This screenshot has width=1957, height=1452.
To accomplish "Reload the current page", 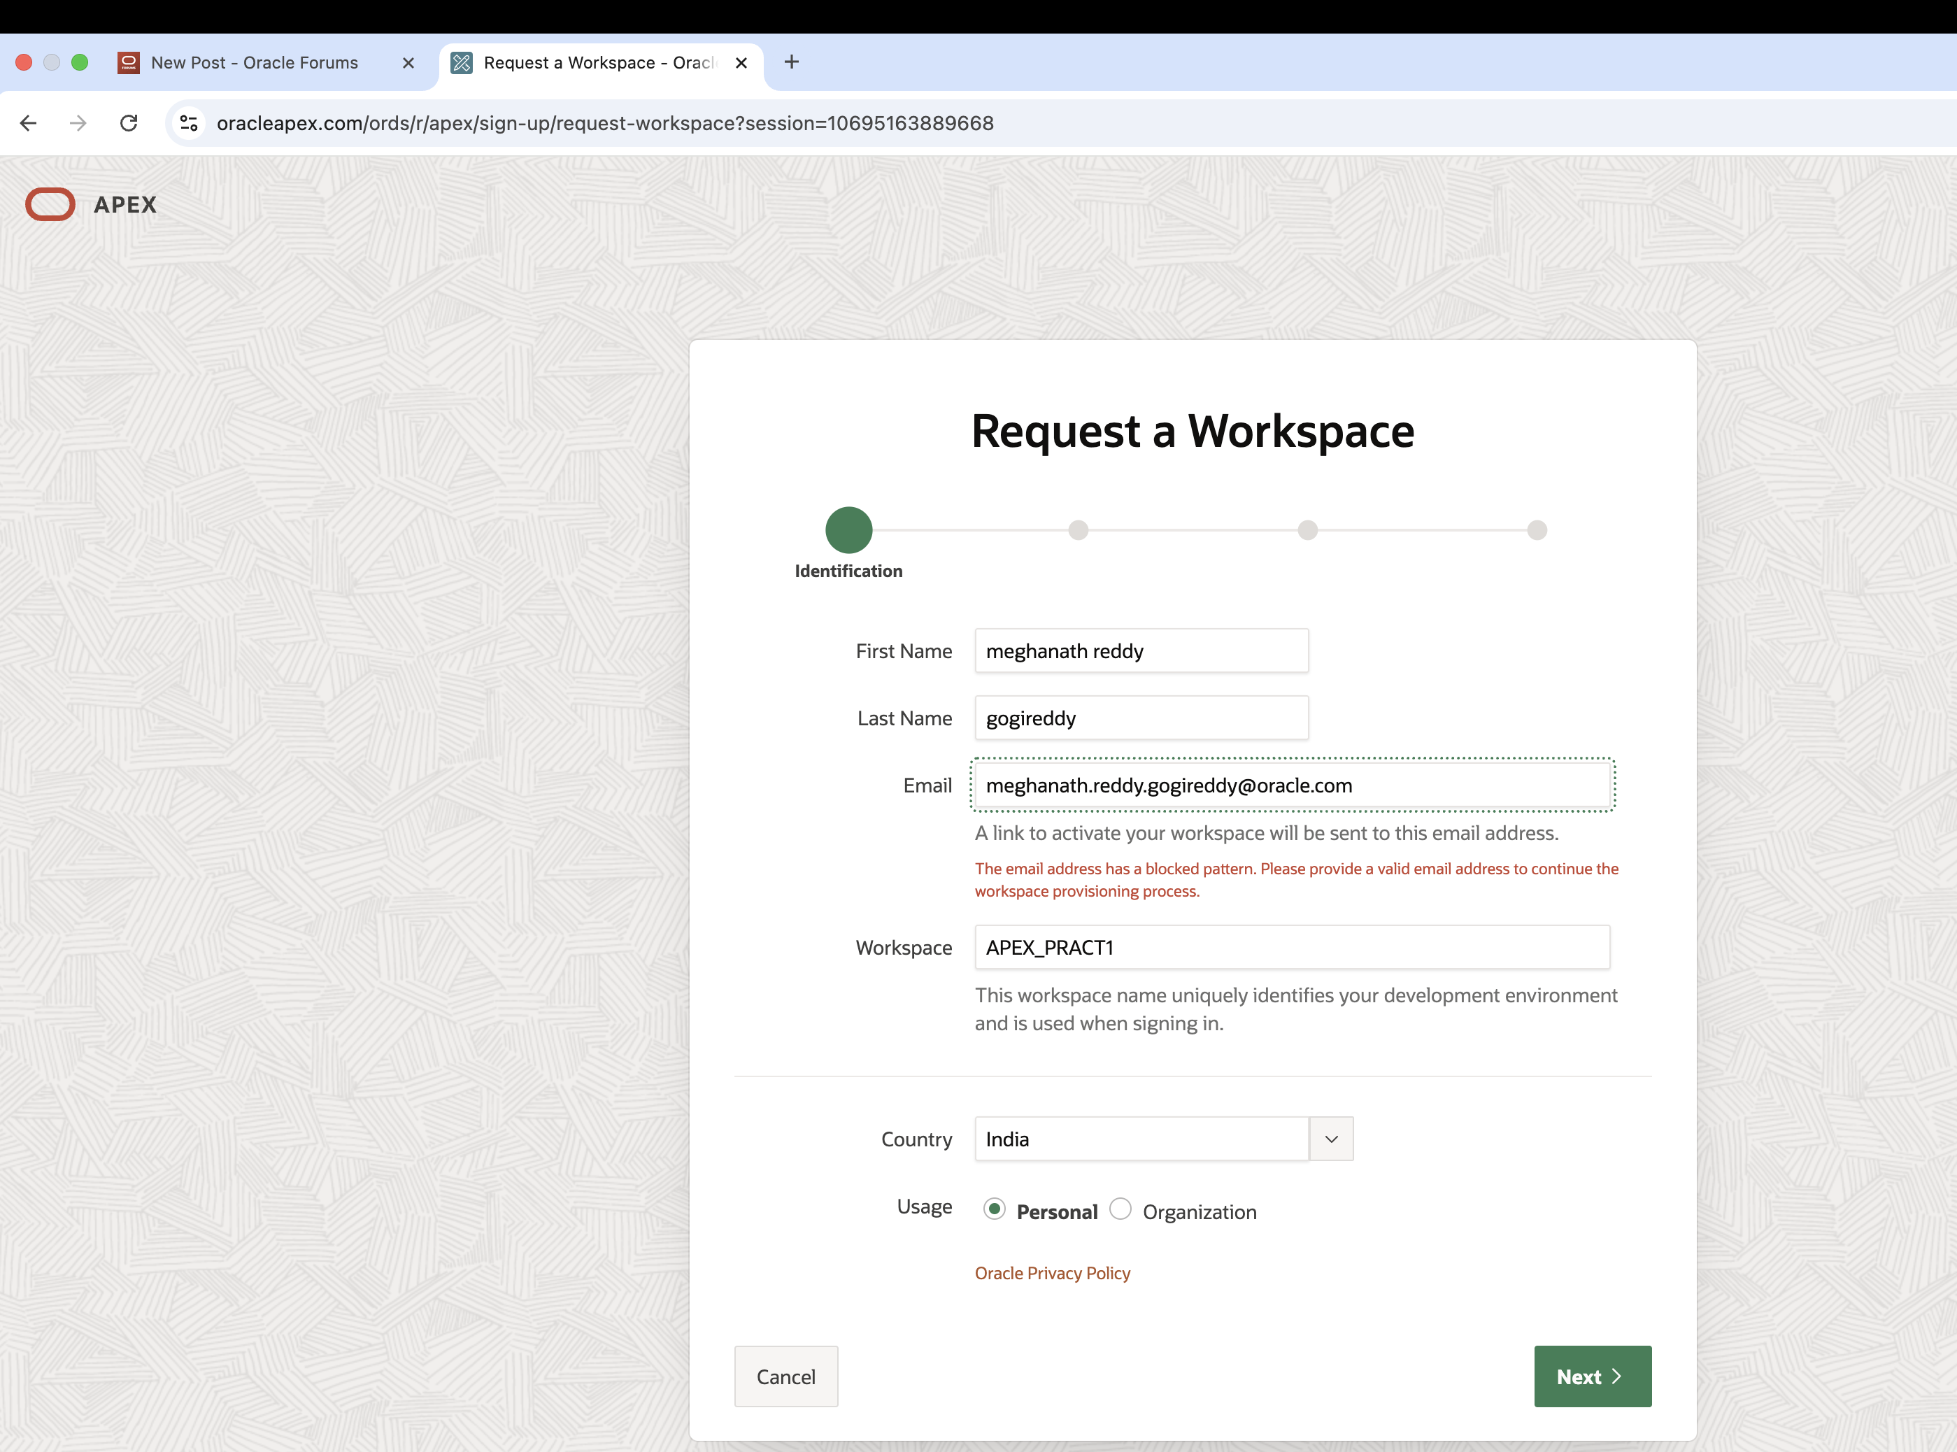I will click(x=129, y=123).
